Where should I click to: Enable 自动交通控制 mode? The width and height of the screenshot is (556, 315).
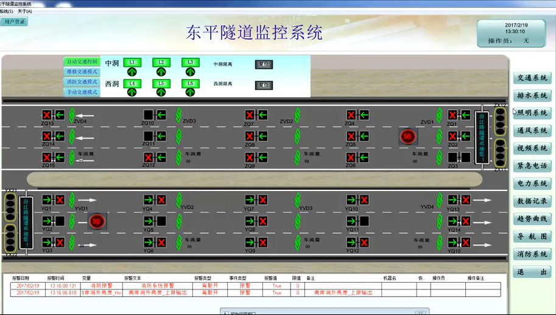pos(82,62)
